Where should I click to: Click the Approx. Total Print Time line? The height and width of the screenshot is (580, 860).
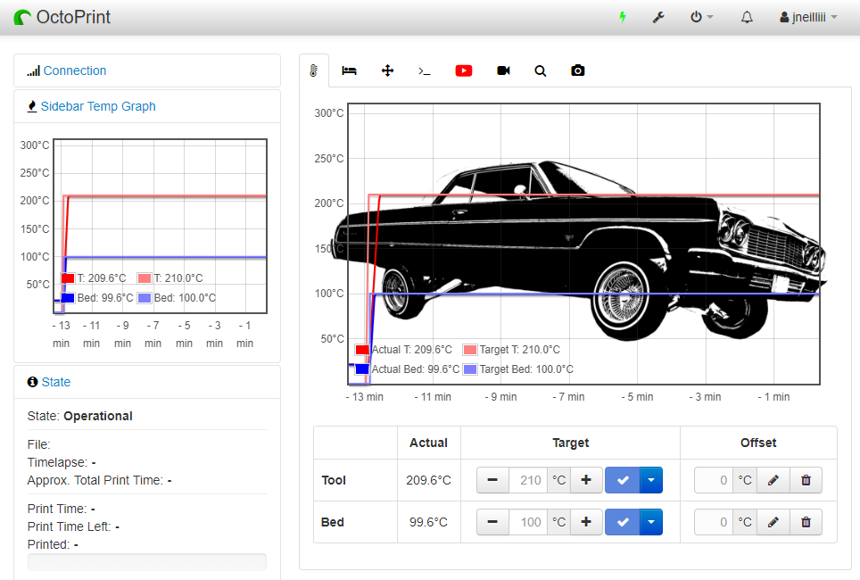[x=99, y=480]
